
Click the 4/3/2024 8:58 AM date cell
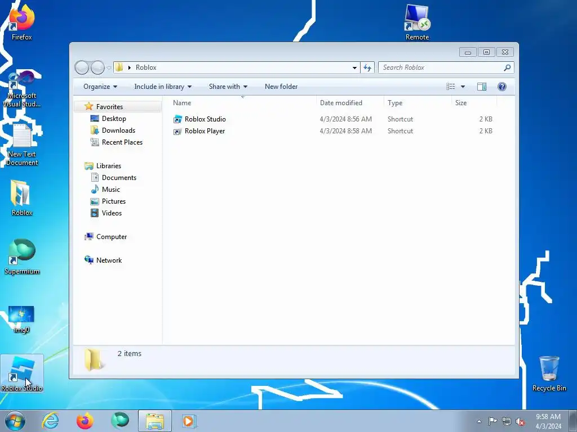tap(345, 130)
